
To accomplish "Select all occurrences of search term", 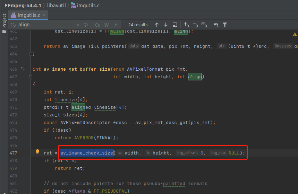I will coord(204,25).
